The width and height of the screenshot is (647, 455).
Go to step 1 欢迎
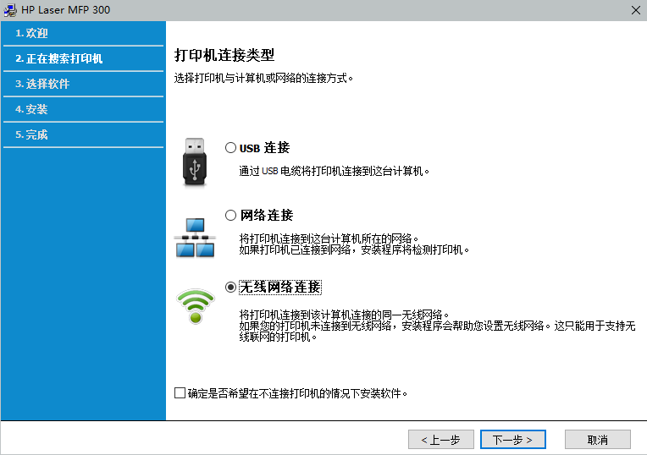click(x=83, y=33)
